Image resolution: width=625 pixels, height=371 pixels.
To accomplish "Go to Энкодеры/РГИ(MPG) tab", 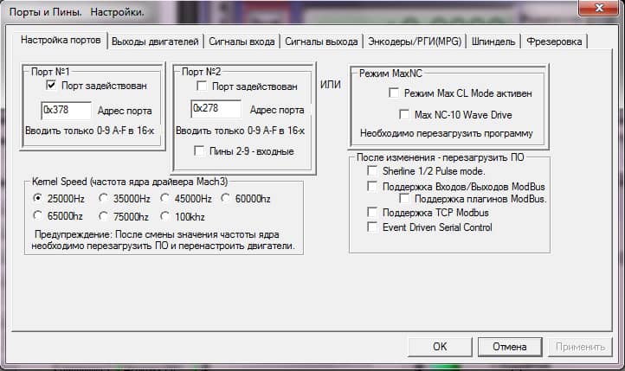I will [x=416, y=41].
